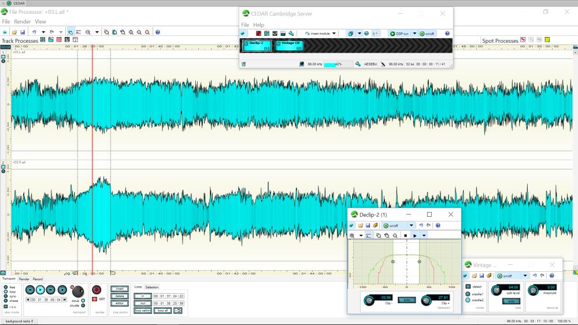Click the first Track Processes icon
This screenshot has height=325, width=578.
[43, 39]
